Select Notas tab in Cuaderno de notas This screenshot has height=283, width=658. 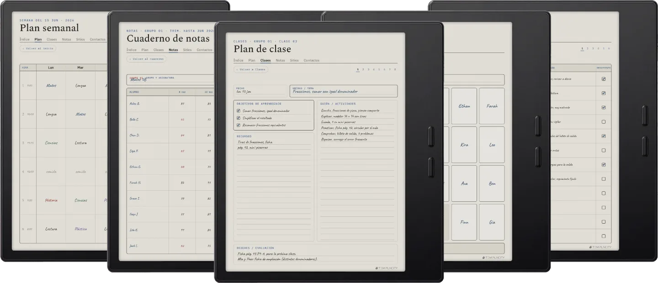point(173,50)
